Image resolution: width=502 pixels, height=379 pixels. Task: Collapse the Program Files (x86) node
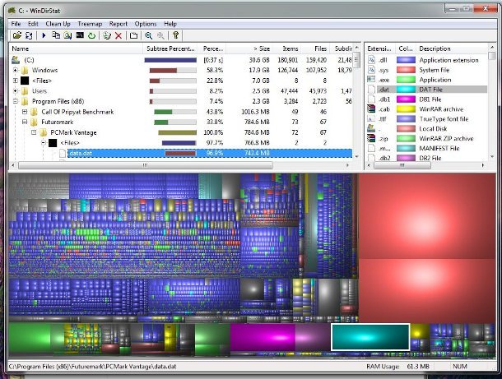[15, 101]
